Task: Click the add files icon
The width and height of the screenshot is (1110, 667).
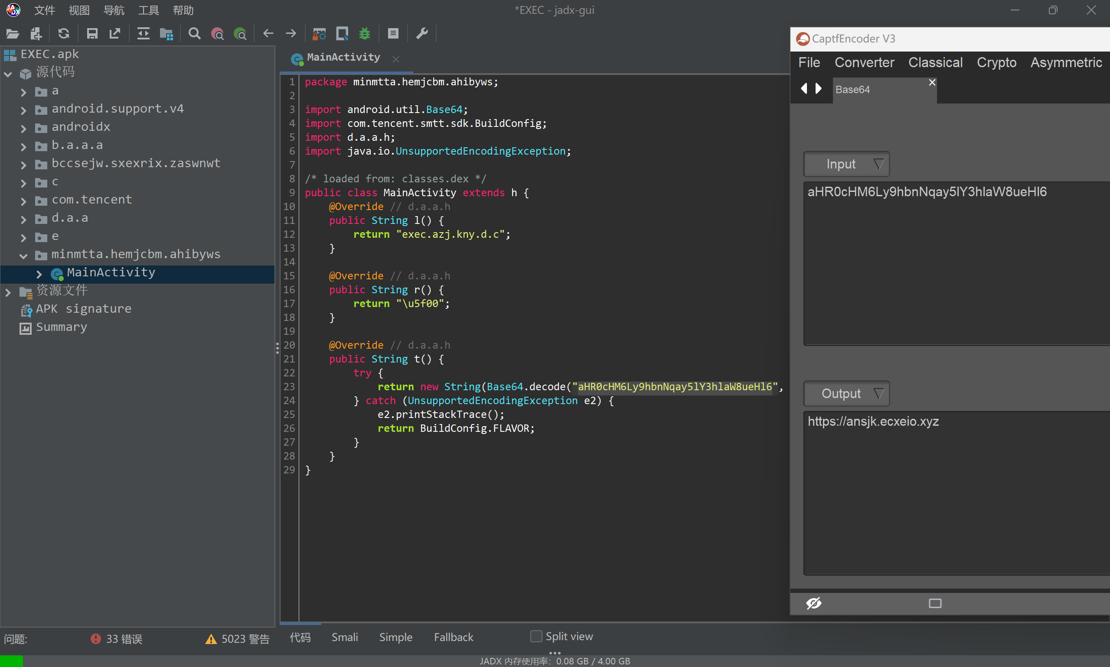Action: (x=36, y=34)
